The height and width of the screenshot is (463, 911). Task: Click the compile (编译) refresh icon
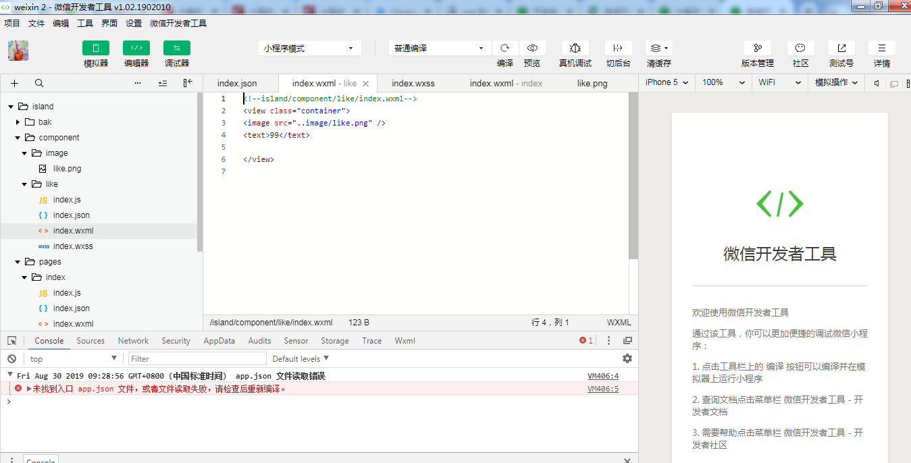505,48
